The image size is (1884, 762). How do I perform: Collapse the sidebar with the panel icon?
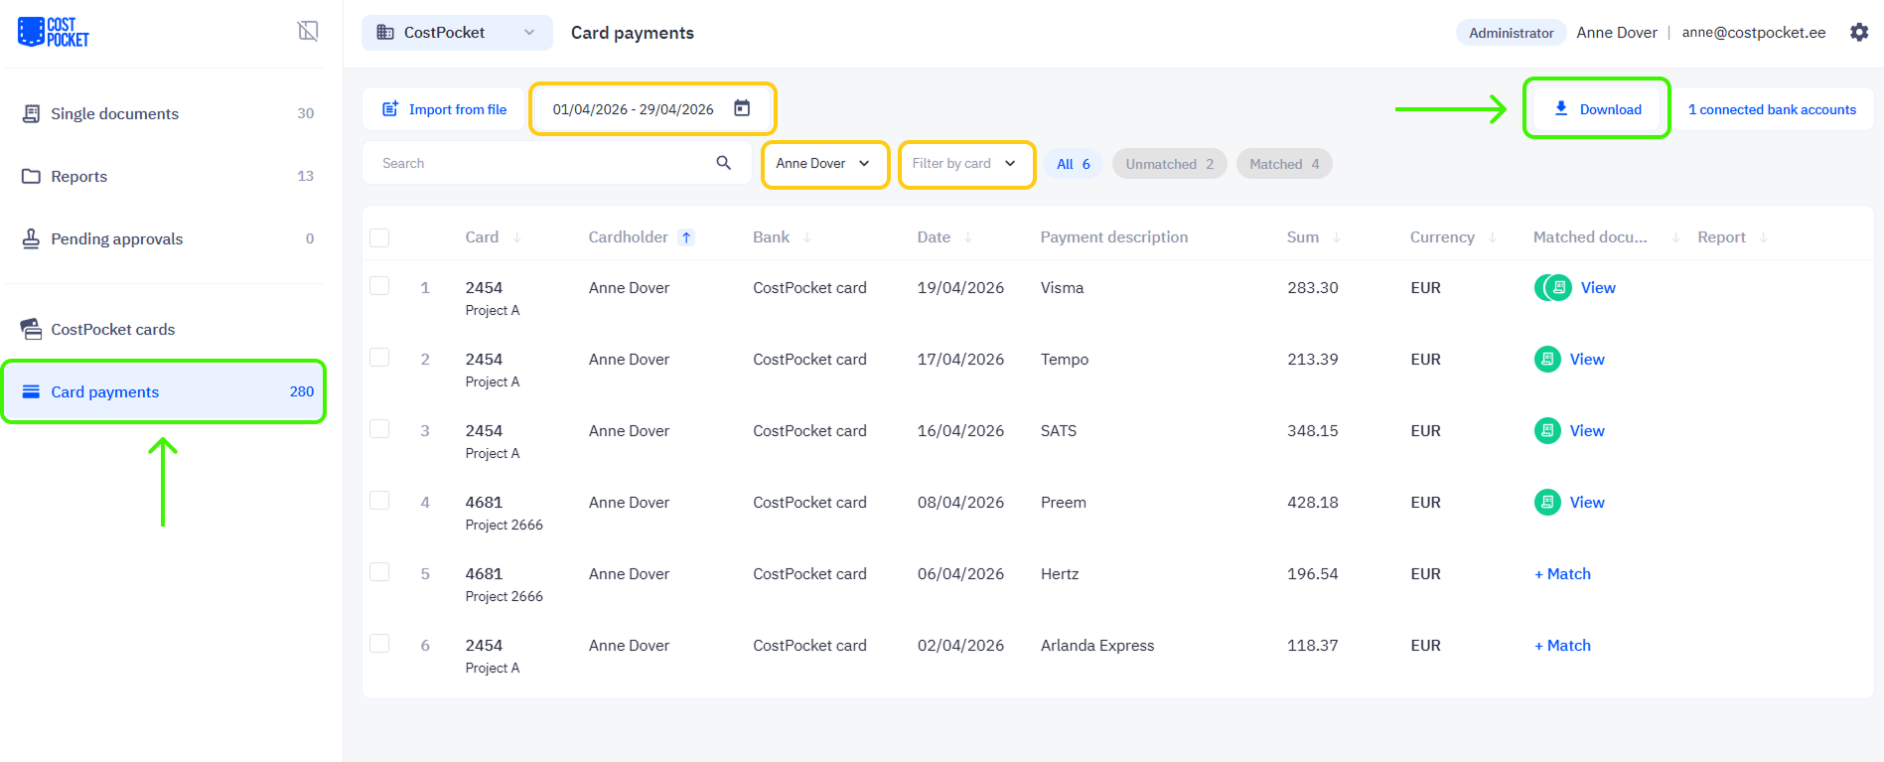[x=308, y=31]
